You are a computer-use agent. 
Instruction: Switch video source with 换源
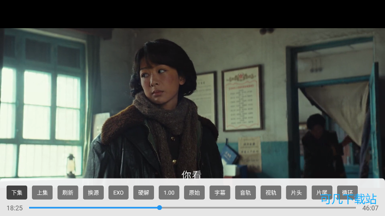(93, 193)
